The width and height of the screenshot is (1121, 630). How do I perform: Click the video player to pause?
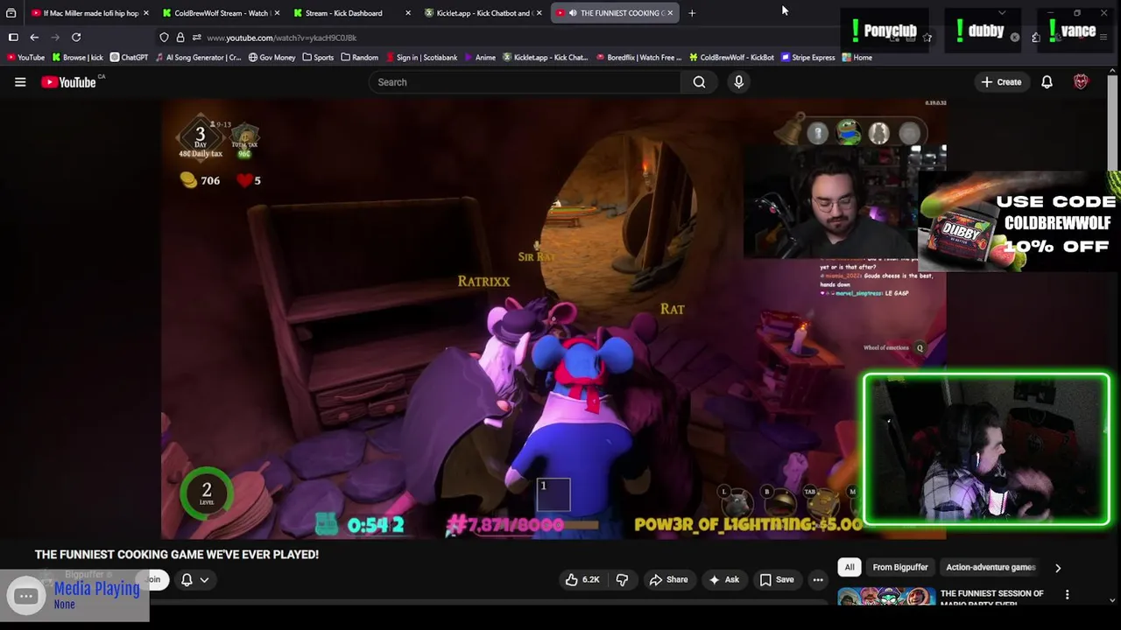553,319
